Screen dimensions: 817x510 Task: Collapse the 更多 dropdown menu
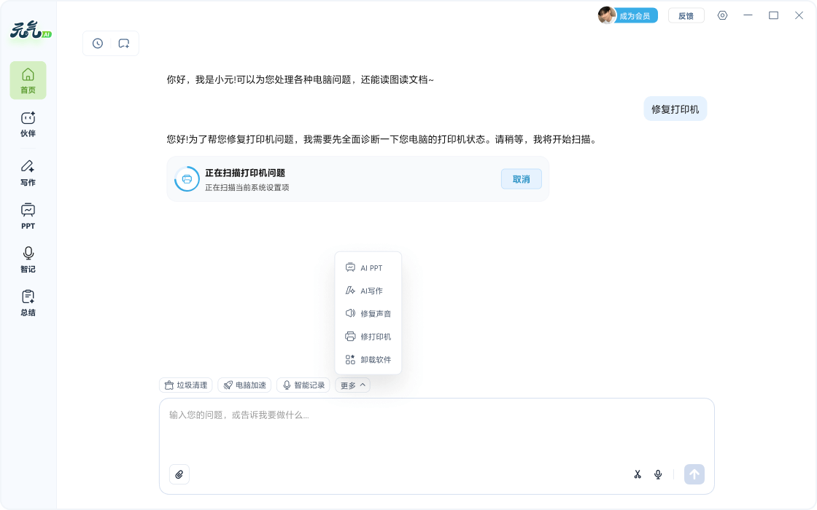pos(353,385)
